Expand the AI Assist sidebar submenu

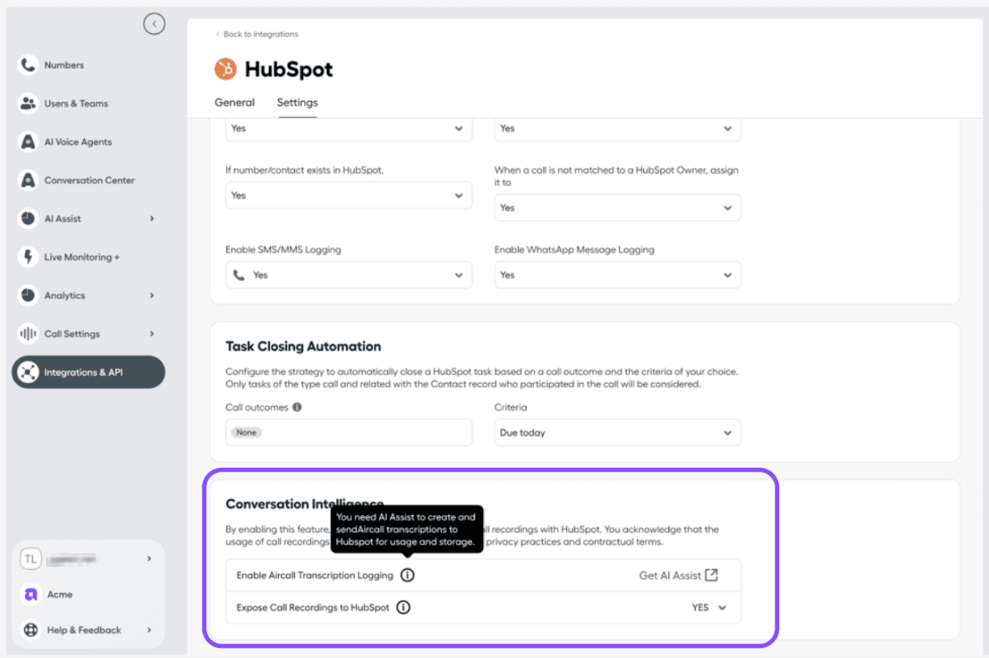point(151,219)
